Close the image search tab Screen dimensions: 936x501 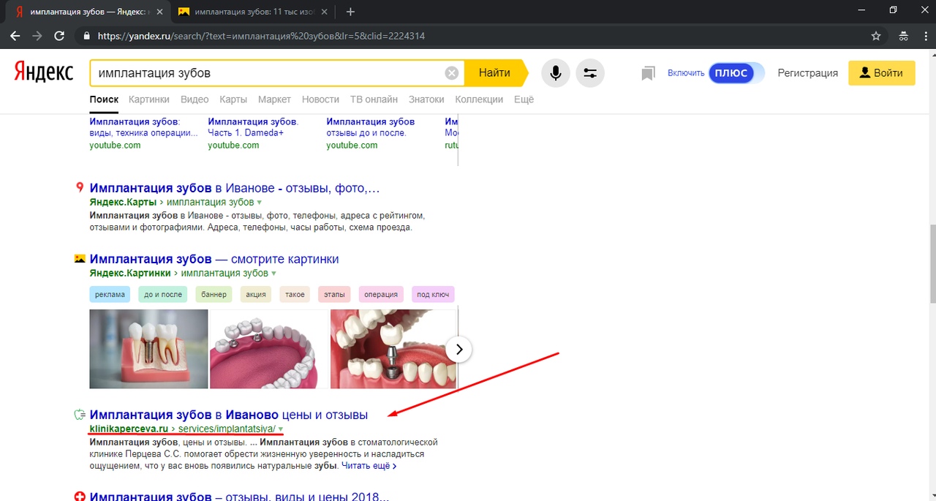[324, 12]
